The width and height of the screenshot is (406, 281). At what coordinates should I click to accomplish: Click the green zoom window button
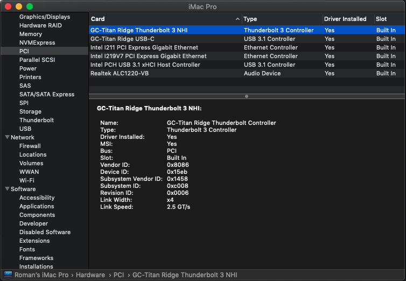click(30, 6)
